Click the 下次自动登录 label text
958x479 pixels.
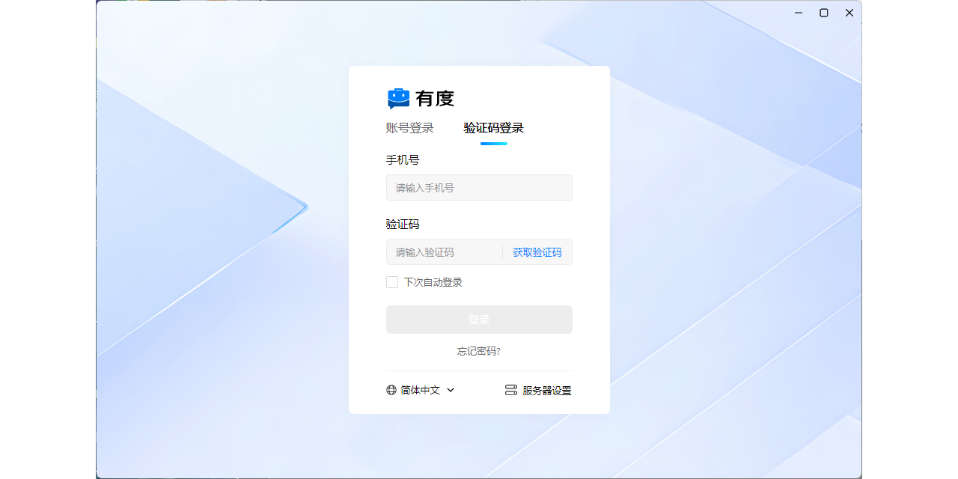[433, 282]
